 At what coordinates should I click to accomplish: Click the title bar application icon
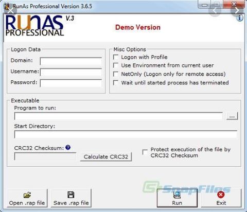pyautogui.click(x=7, y=7)
